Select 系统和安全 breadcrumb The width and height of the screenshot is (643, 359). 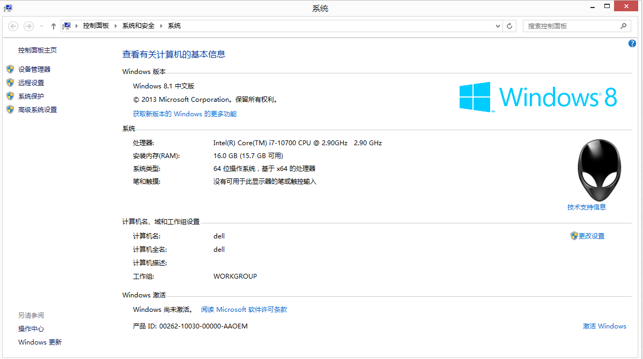click(x=138, y=26)
